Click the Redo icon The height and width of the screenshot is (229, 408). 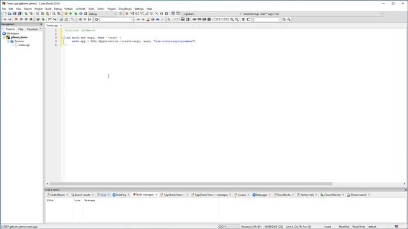(31, 14)
